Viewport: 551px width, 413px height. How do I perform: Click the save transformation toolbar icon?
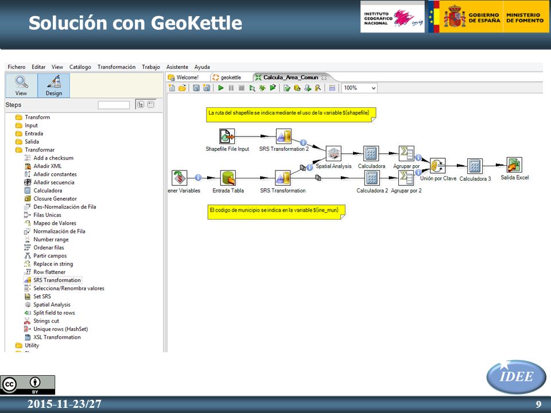pyautogui.click(x=196, y=88)
